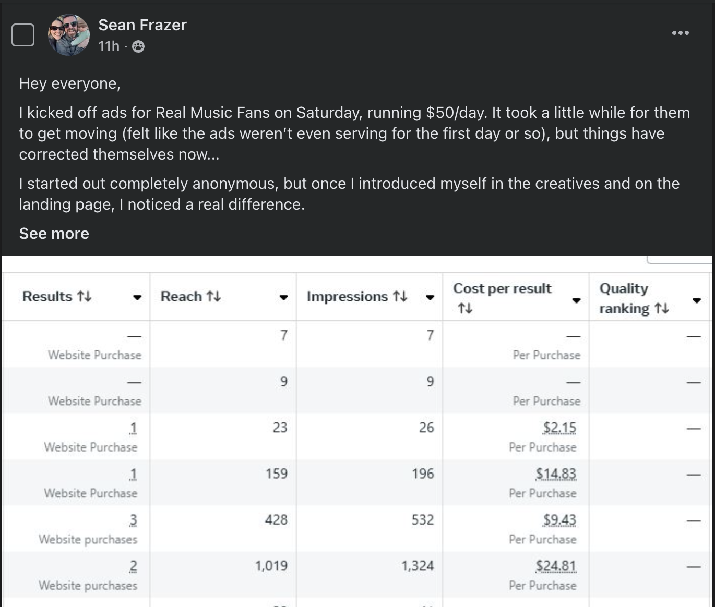Click the group audience icon beside 11h
Screen dimensions: 715x607
pyautogui.click(x=138, y=46)
